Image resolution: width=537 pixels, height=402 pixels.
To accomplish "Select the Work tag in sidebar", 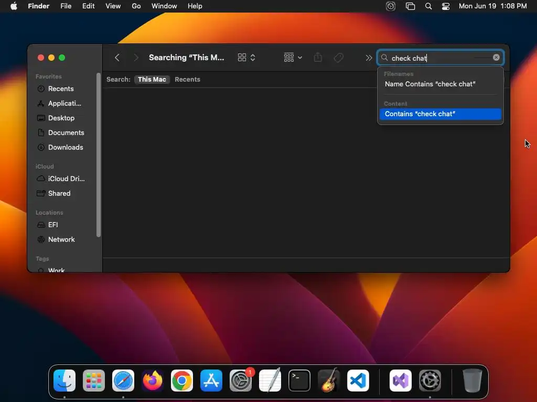I will coord(57,270).
